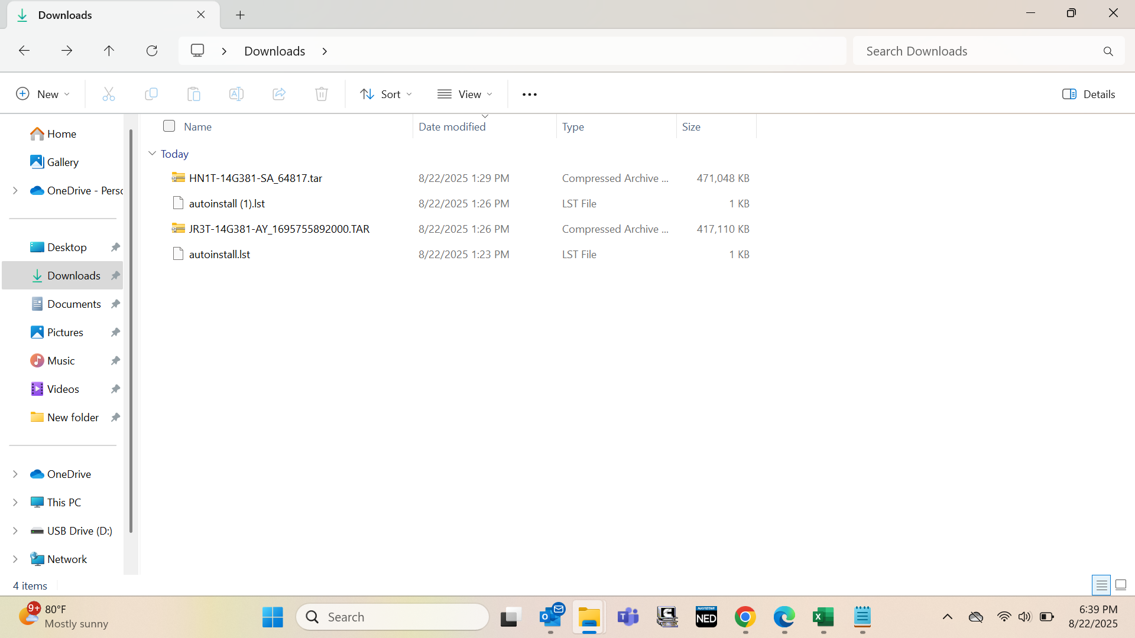Open the Sort dropdown menu
This screenshot has height=638, width=1135.
[385, 94]
